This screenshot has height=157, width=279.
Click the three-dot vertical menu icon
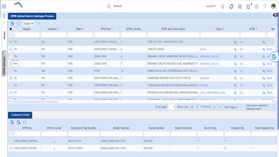click(4, 16)
